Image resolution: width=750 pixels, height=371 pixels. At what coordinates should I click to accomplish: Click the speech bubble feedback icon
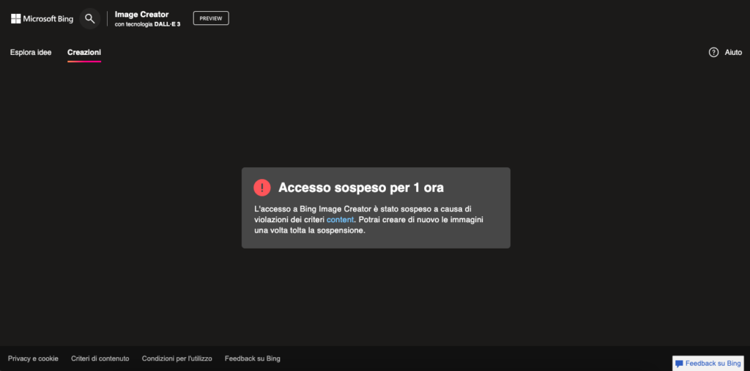coord(679,364)
